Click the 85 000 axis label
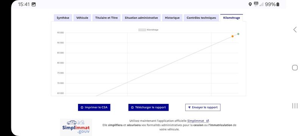303x136 pixels. point(60,53)
